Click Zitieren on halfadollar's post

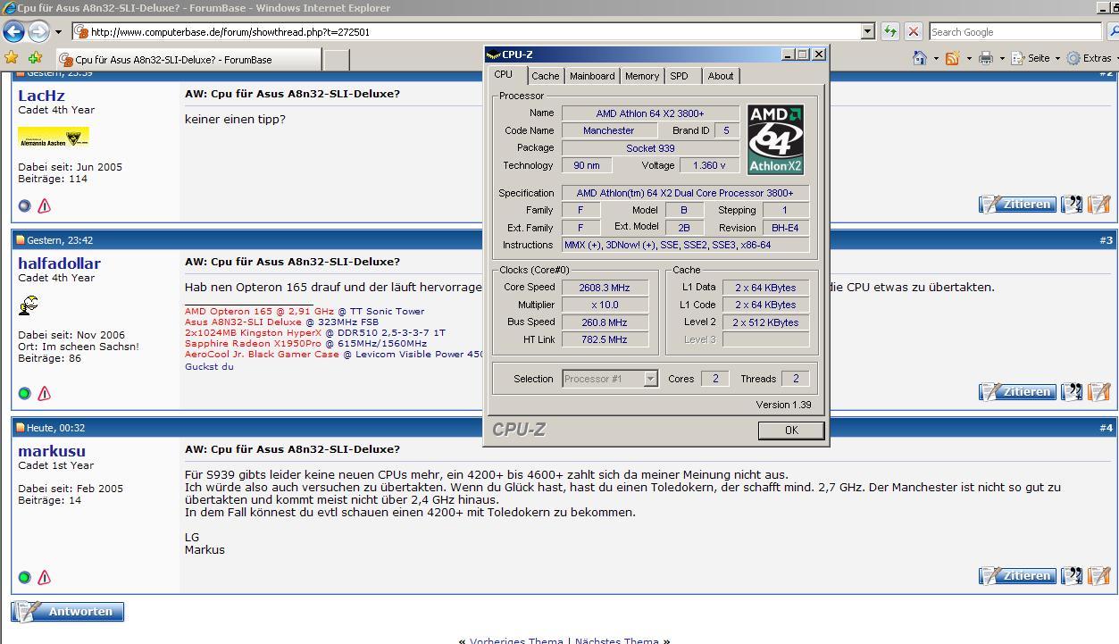click(x=1017, y=392)
